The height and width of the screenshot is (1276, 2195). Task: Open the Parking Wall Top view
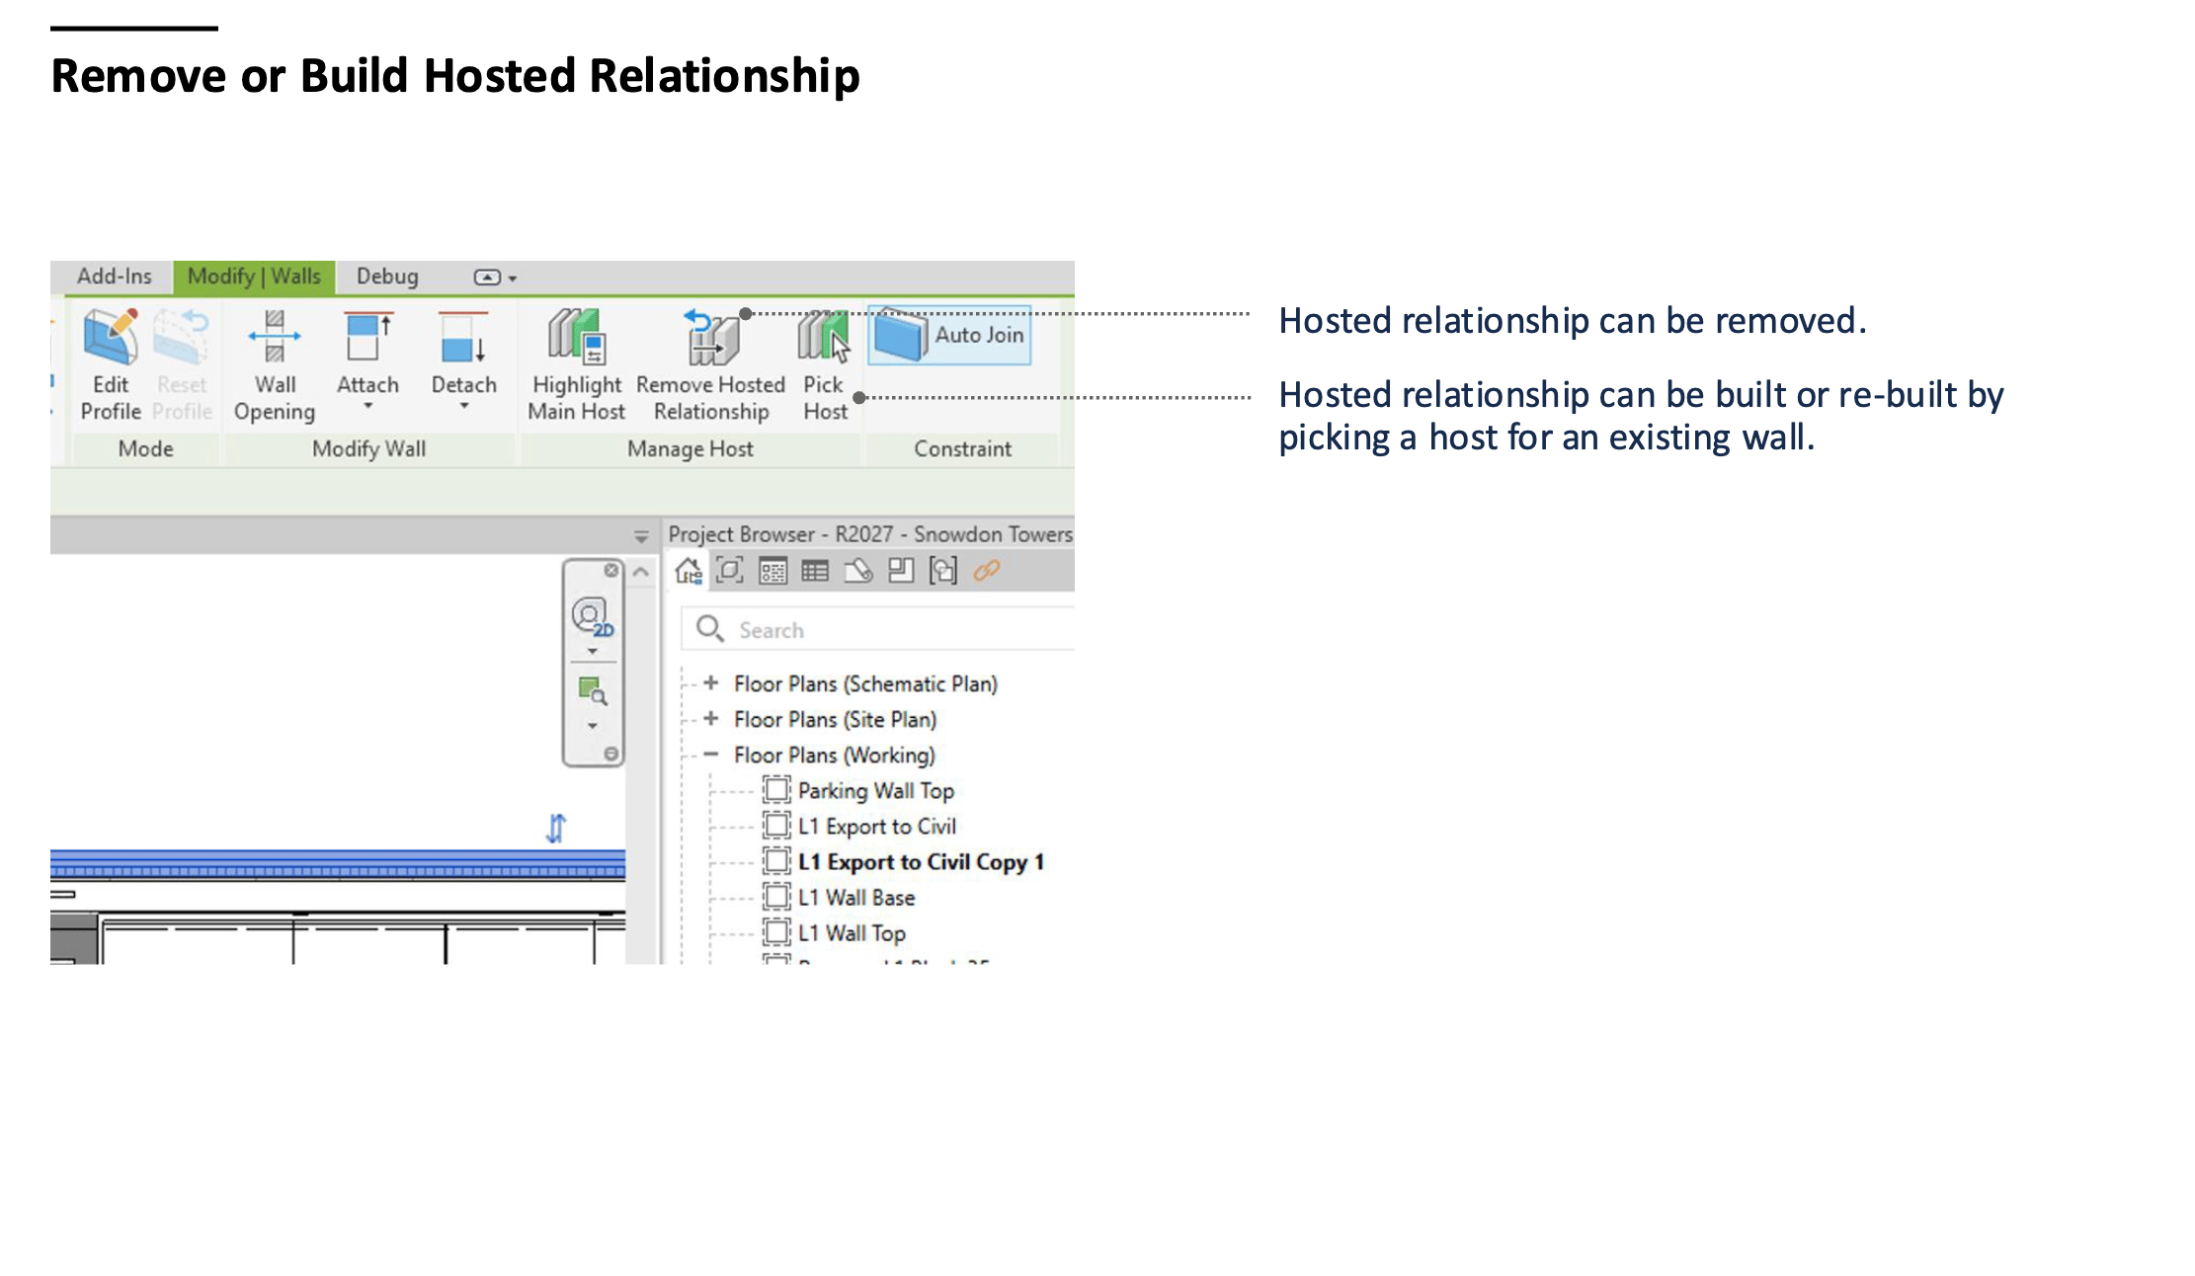coord(875,790)
